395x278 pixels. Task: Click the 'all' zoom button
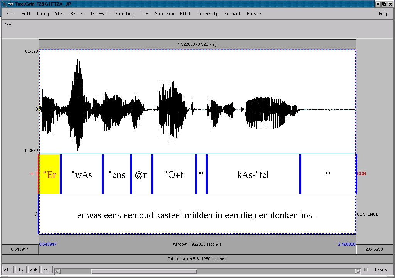point(7,270)
